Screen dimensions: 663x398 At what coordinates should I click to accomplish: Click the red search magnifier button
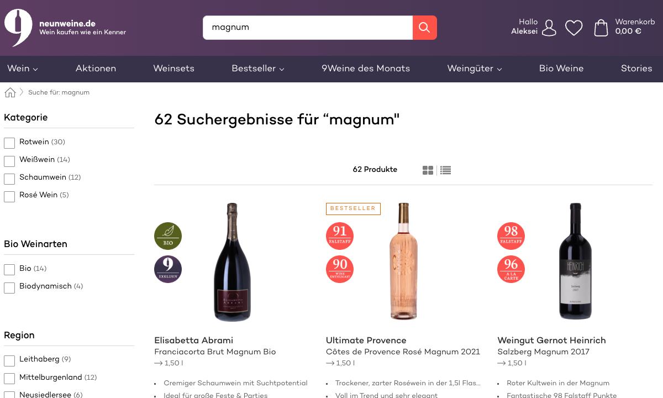(x=425, y=28)
